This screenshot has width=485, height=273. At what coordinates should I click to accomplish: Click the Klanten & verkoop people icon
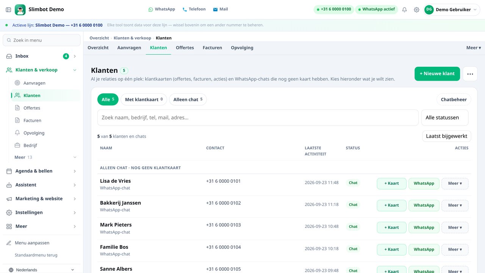point(9,70)
